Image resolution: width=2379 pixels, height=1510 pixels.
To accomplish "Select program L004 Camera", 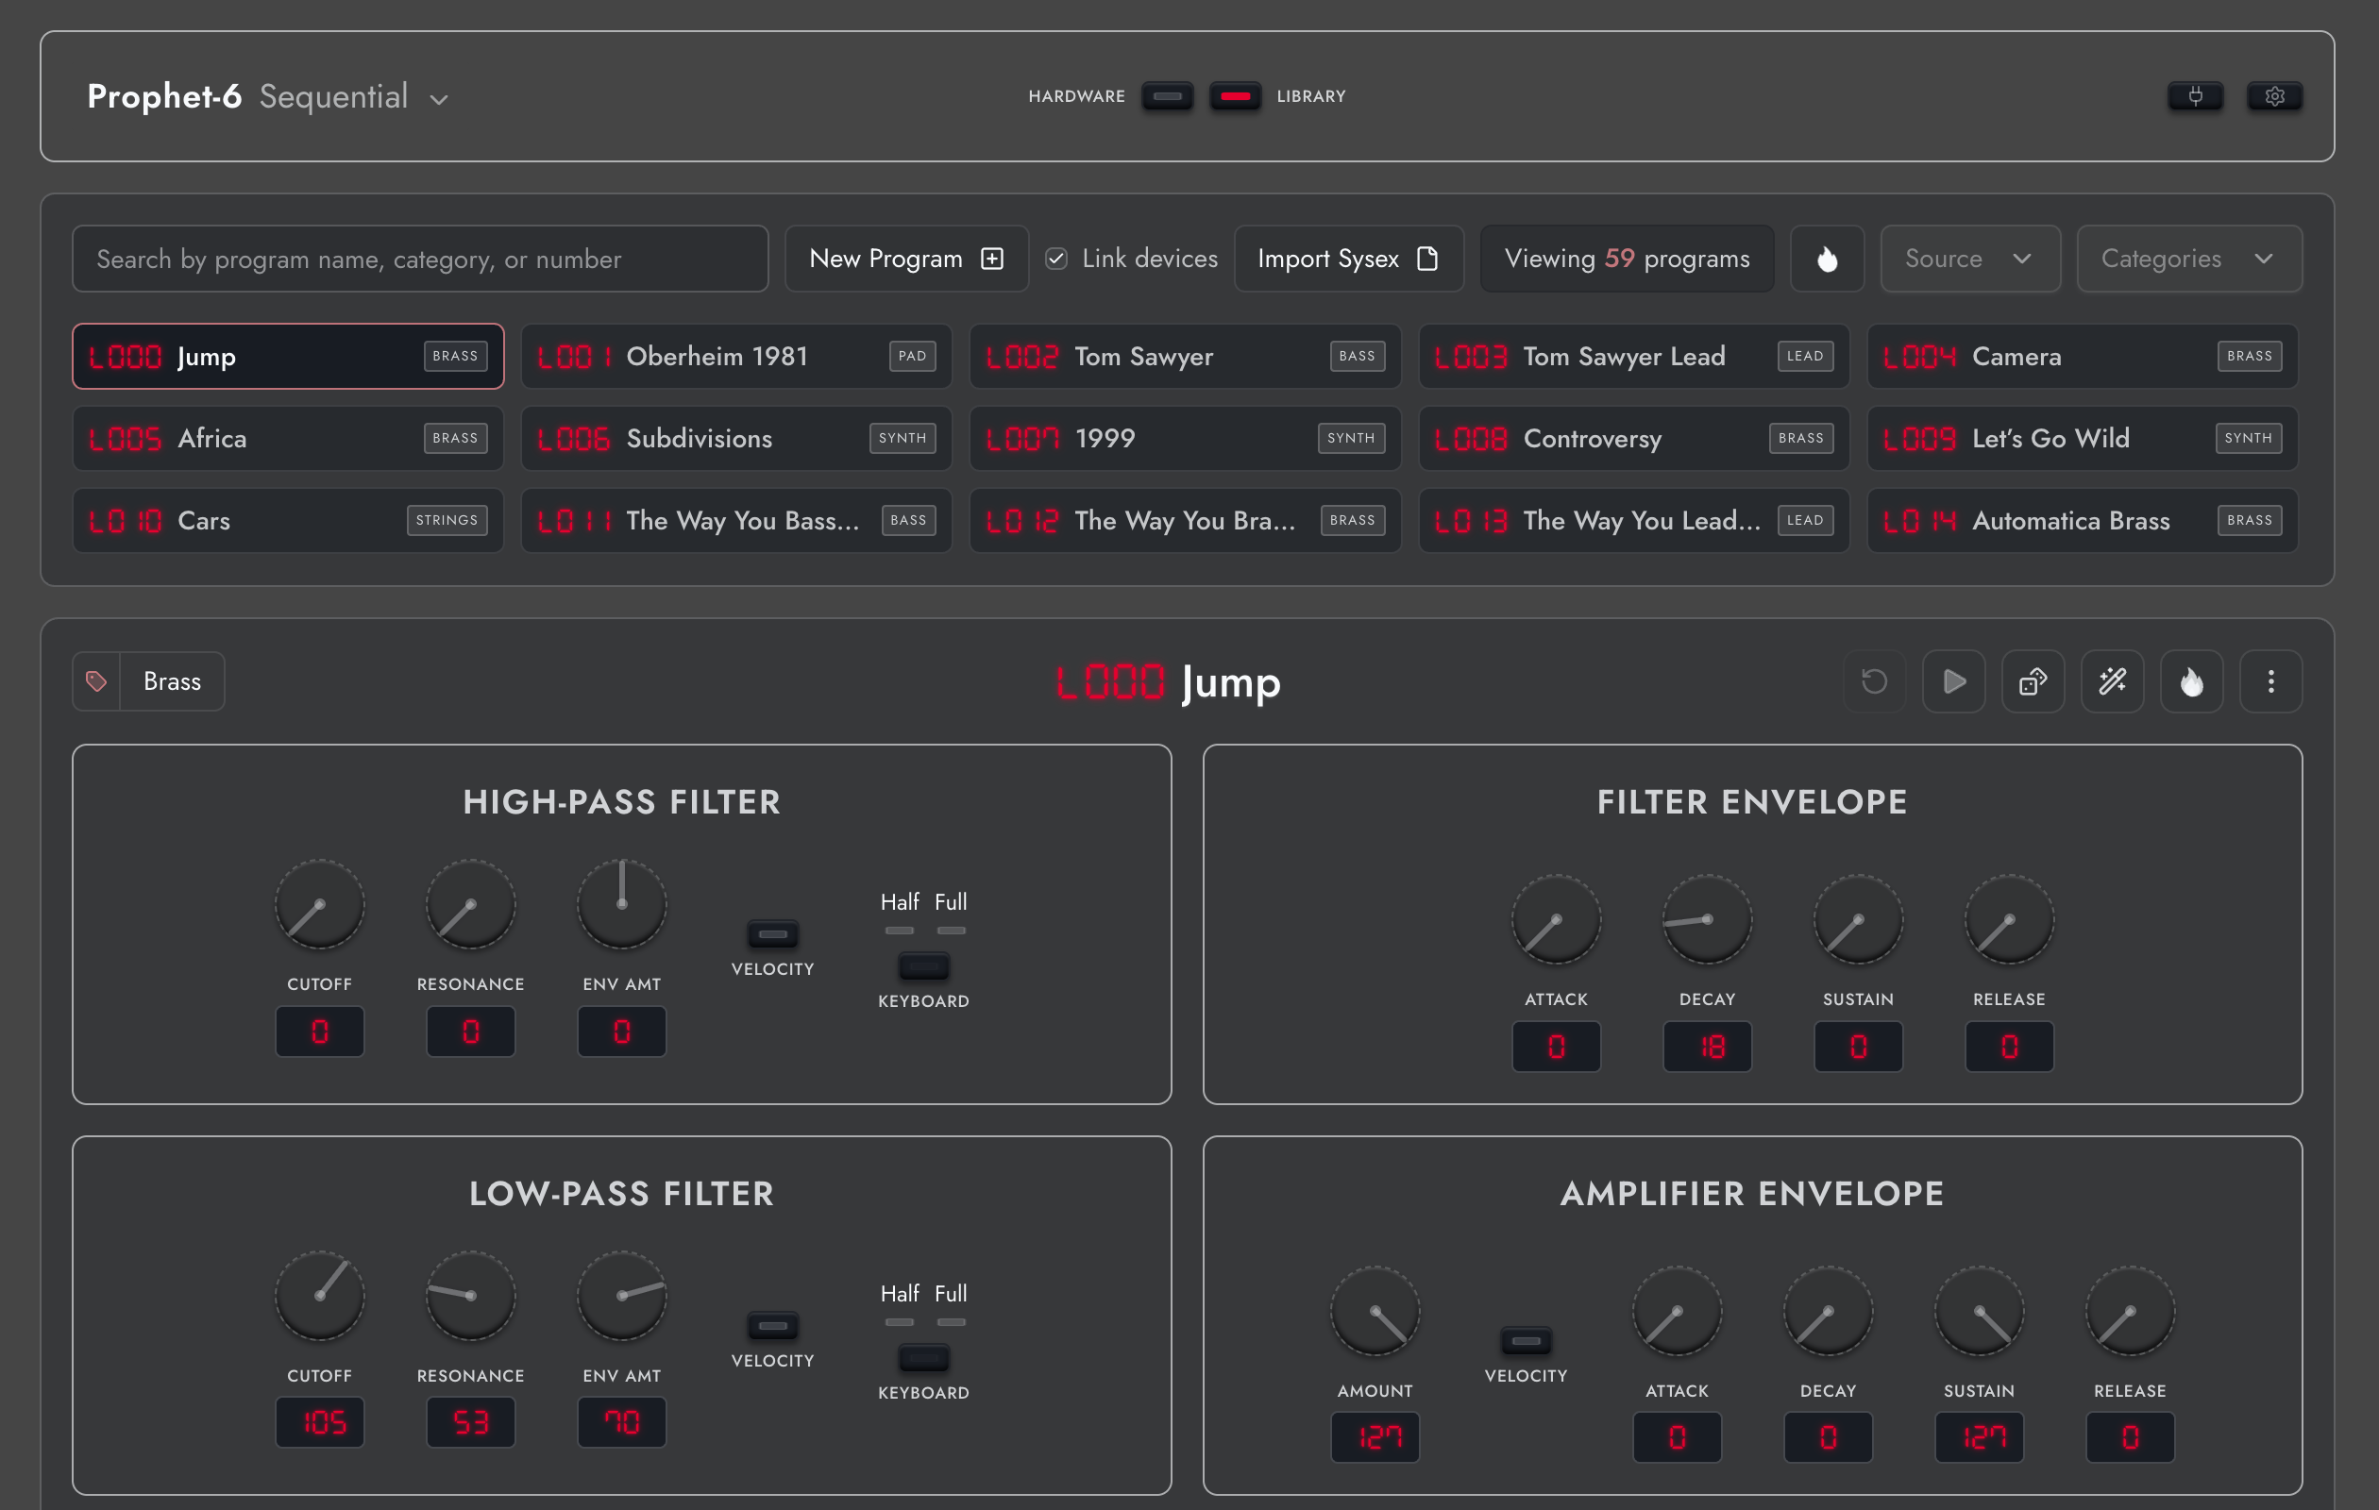I will click(x=2083, y=357).
